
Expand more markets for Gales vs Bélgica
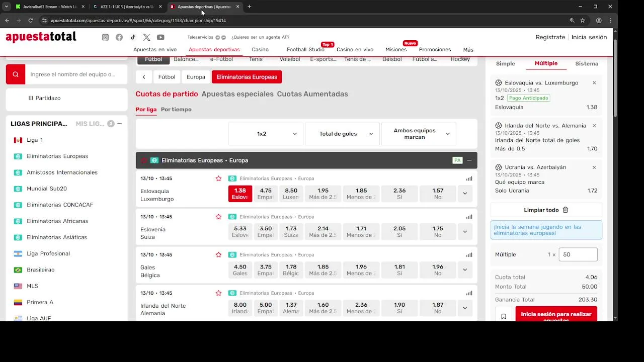pos(465,270)
